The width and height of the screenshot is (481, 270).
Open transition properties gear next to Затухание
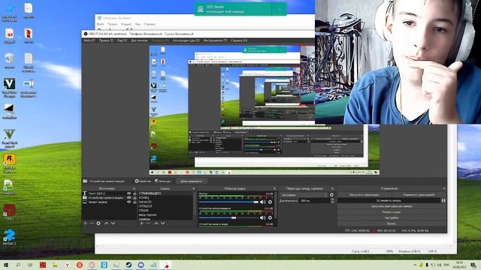point(331,195)
